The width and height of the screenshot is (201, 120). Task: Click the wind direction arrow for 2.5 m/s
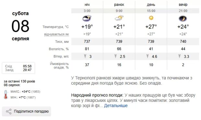pyautogui.click(x=116, y=56)
